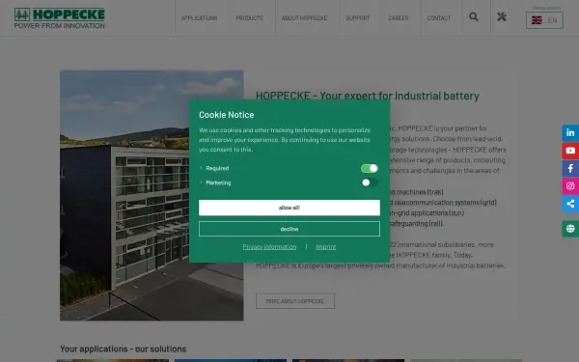Image resolution: width=579 pixels, height=362 pixels.
Task: Open the YouTube sidebar icon
Action: click(570, 151)
